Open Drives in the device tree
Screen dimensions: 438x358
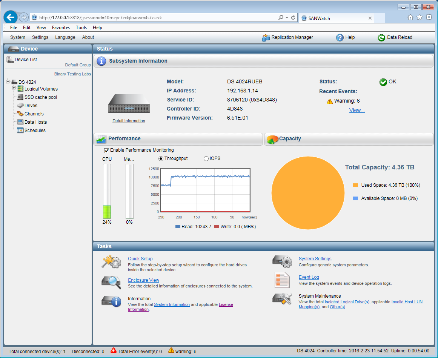tap(30, 105)
